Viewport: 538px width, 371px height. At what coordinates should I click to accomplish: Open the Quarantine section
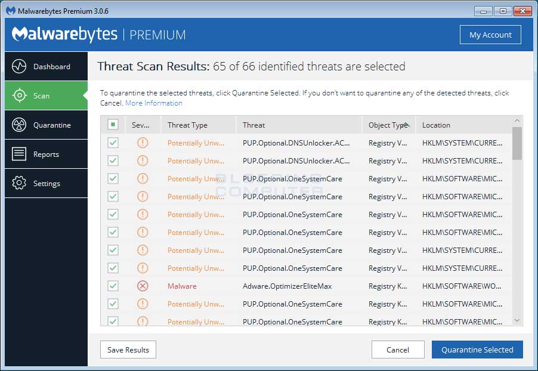(47, 125)
